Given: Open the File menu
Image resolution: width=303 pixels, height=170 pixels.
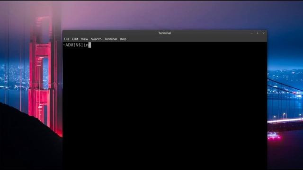Looking at the screenshot, I should (66, 39).
